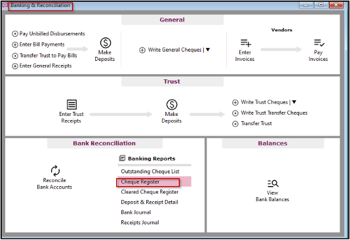Expand the Write General Cheques dropdown arrow
This screenshot has width=350, height=240.
(x=208, y=49)
